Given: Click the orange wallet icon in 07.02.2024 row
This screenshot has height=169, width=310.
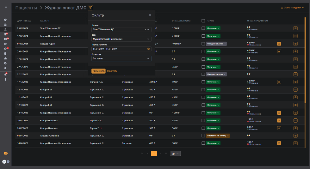Looking at the screenshot, I should tap(279, 44).
